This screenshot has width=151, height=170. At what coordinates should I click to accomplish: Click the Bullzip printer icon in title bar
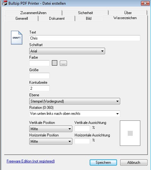(5, 3)
